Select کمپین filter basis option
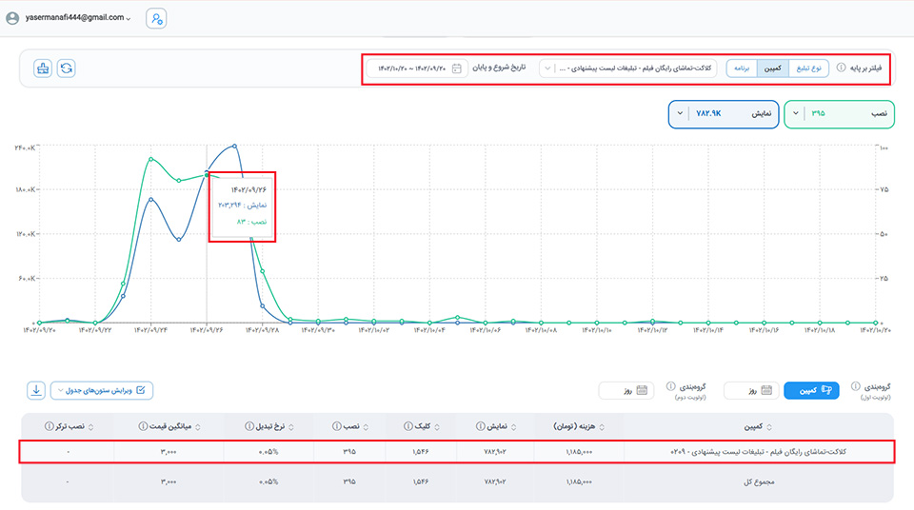Viewport: 914px width, 510px height. tap(774, 69)
